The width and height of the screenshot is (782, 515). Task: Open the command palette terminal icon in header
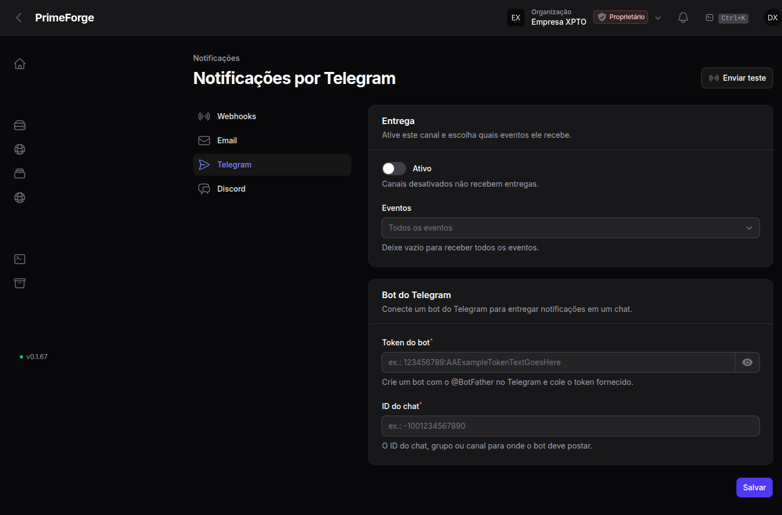(x=710, y=18)
